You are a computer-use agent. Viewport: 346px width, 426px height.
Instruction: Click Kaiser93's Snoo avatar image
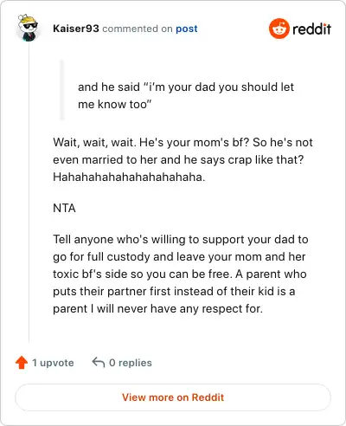tap(28, 28)
